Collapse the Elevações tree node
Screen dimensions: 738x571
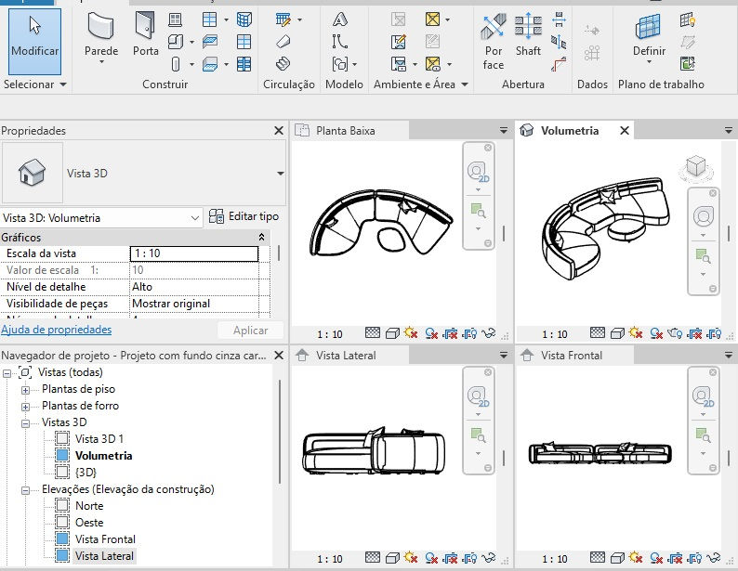[x=25, y=490]
